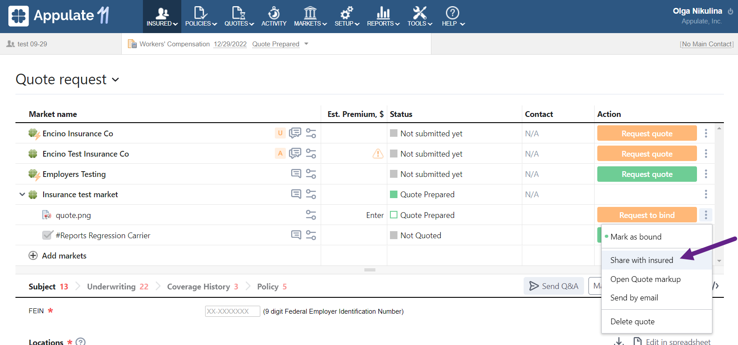Open the INSURED menu

click(162, 17)
